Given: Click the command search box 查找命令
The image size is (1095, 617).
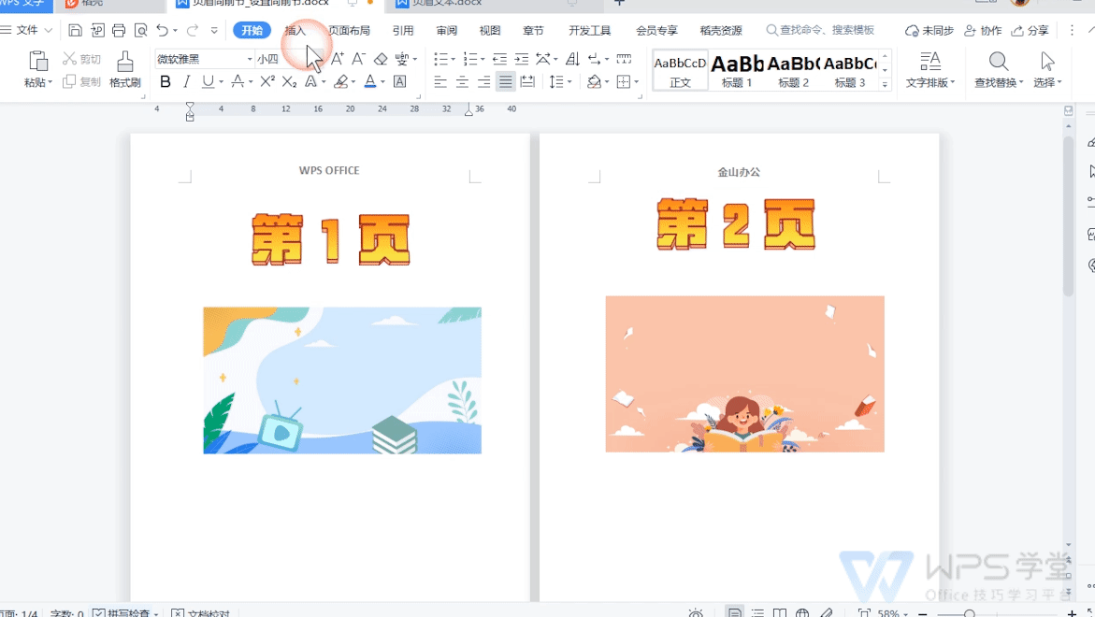Looking at the screenshot, I should pos(821,30).
